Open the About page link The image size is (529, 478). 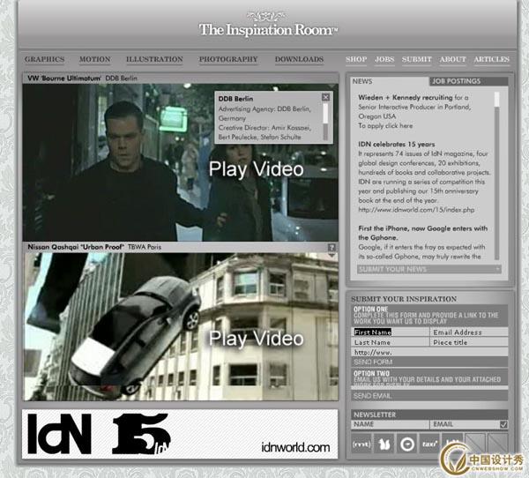click(453, 59)
